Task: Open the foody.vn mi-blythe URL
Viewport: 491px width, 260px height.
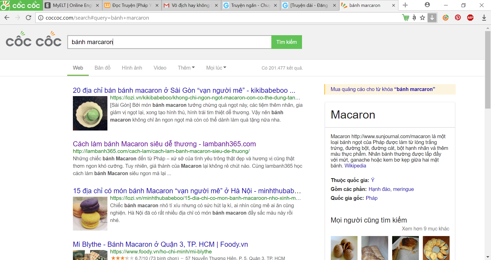Action: point(161,252)
